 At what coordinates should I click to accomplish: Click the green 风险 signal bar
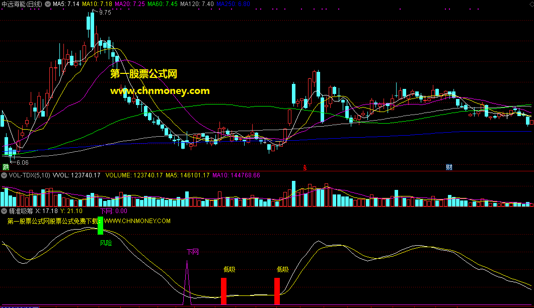point(101,226)
